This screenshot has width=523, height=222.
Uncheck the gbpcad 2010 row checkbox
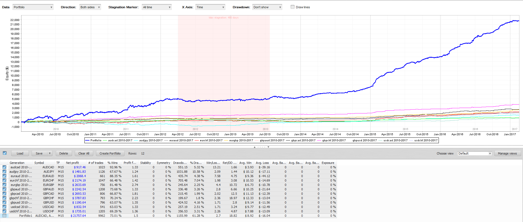click(x=4, y=194)
